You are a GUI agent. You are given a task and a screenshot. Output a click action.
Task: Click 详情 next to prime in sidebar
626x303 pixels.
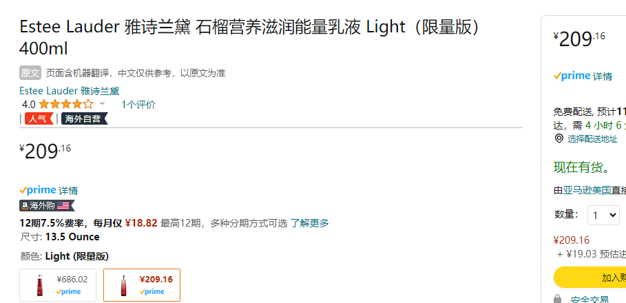[x=603, y=76]
